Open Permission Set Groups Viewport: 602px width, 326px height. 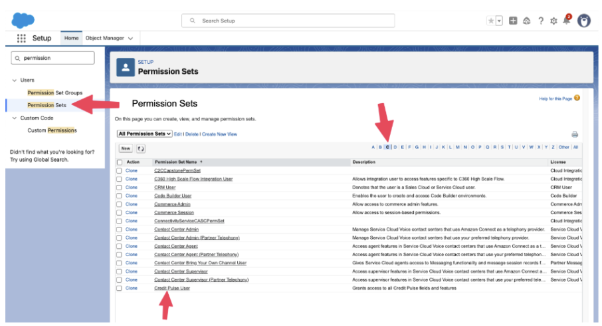[x=55, y=92]
